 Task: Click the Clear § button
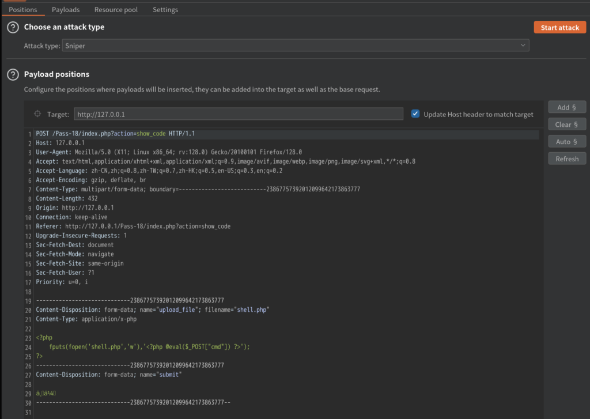[567, 124]
